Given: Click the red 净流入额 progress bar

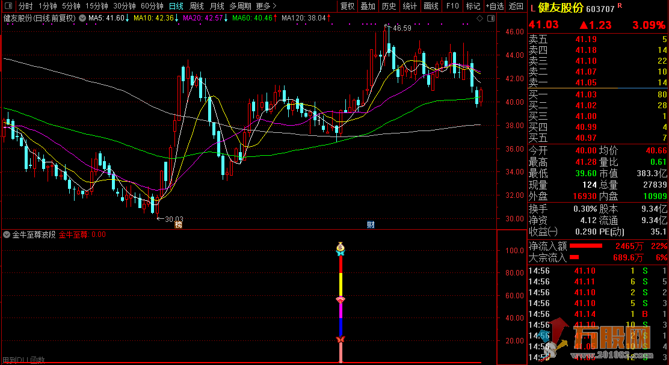Looking at the screenshot, I should (x=585, y=246).
